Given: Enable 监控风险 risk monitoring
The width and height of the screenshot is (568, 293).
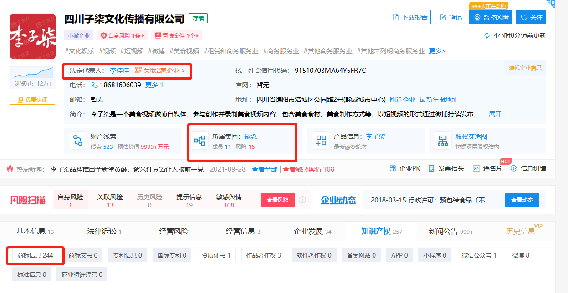Looking at the screenshot, I should (x=490, y=17).
